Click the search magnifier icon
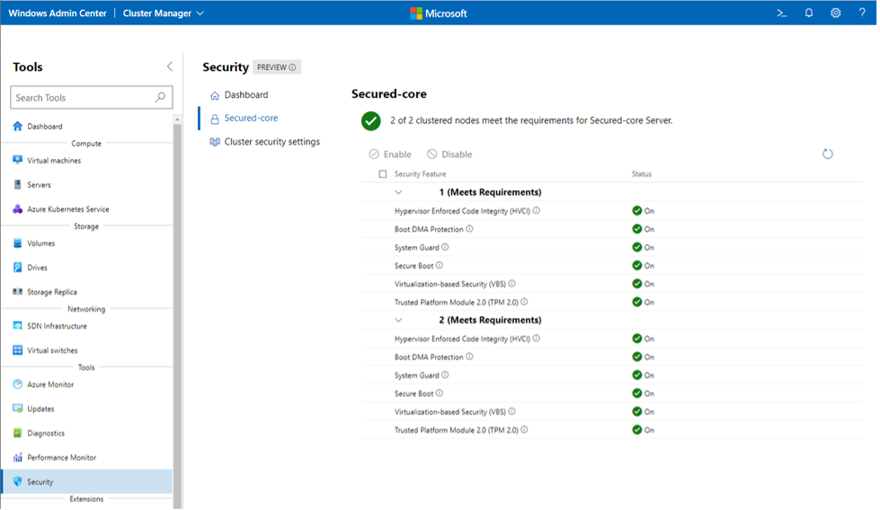This screenshot has width=880, height=510. pos(161,97)
